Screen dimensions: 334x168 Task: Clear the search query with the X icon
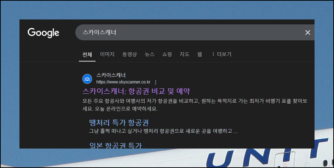tap(307, 33)
